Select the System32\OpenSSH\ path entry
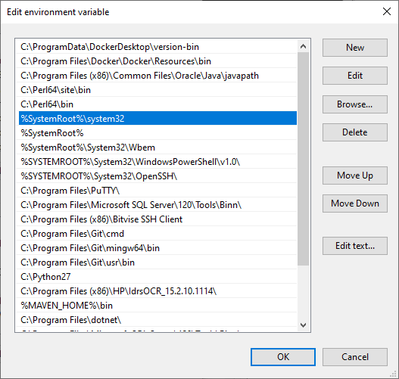 pos(157,176)
